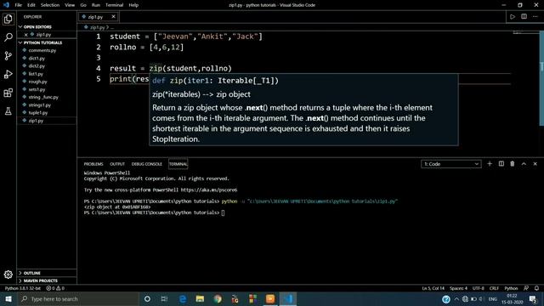The height and width of the screenshot is (306, 544).
Task: Open the terminal selector dropdown 1: Code
Action: (x=451, y=164)
